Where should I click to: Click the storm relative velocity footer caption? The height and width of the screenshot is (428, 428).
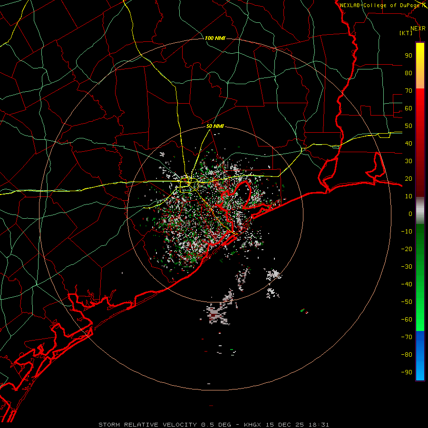(214, 425)
